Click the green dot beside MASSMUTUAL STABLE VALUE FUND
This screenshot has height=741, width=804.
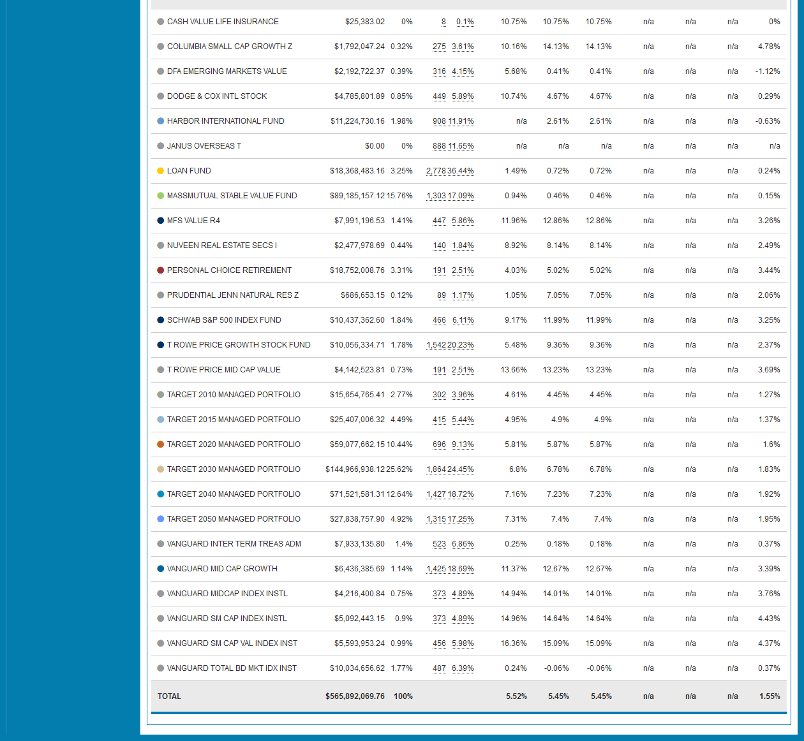click(x=161, y=196)
